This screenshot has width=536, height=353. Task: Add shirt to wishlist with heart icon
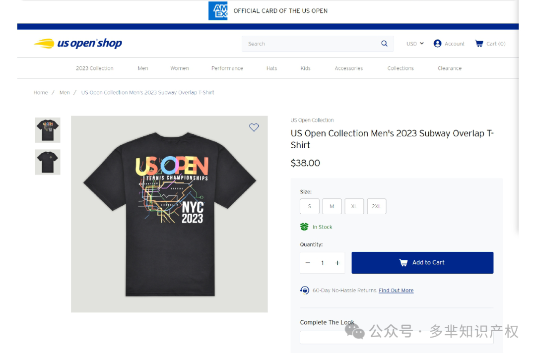click(254, 127)
